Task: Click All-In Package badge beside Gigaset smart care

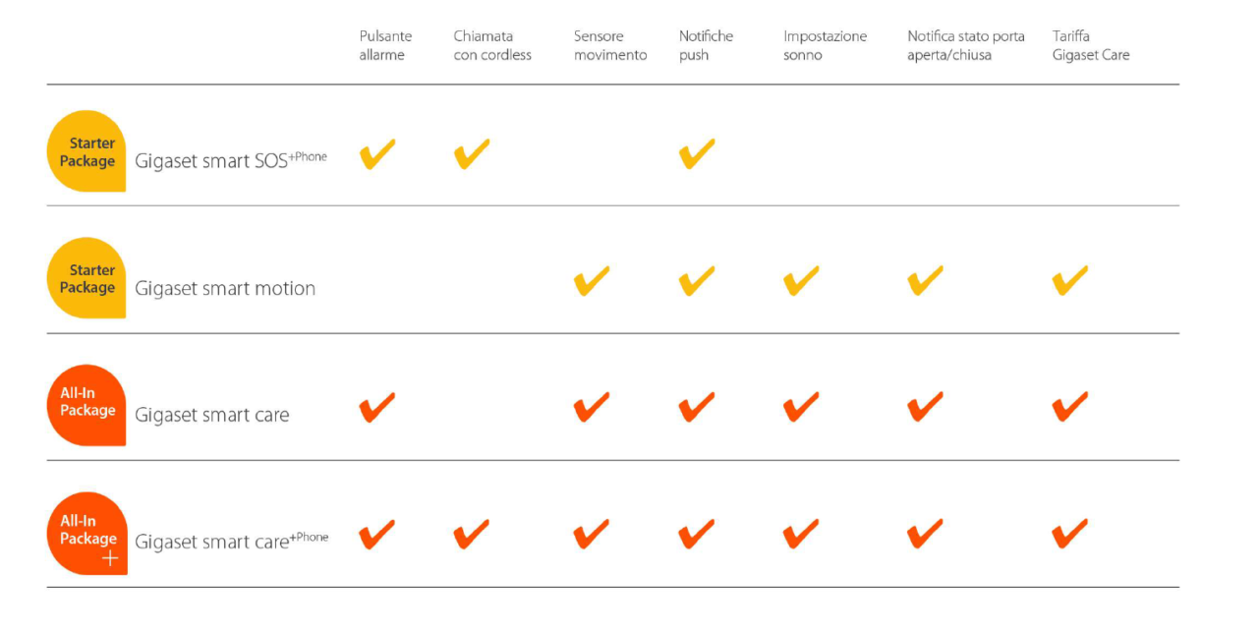Action: (x=86, y=403)
